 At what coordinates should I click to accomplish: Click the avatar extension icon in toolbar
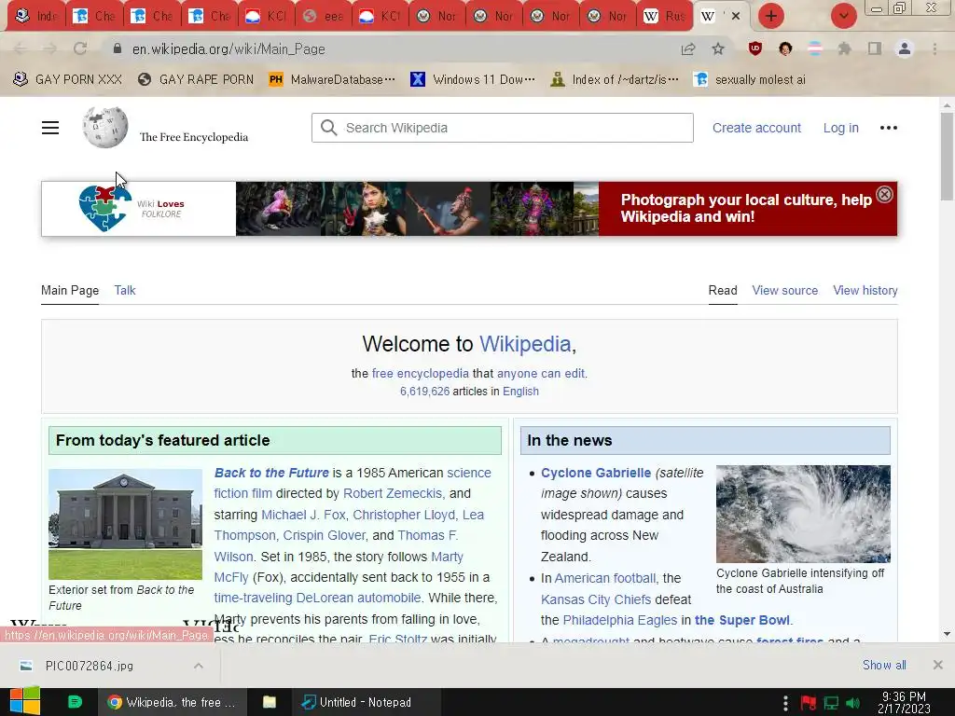(785, 48)
